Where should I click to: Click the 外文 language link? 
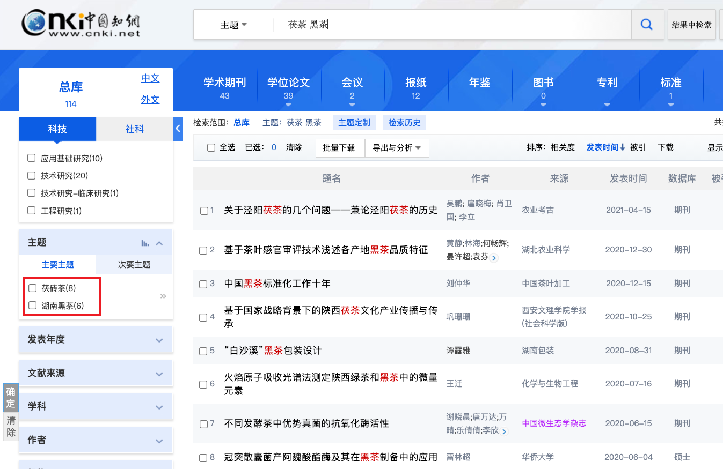pos(150,100)
